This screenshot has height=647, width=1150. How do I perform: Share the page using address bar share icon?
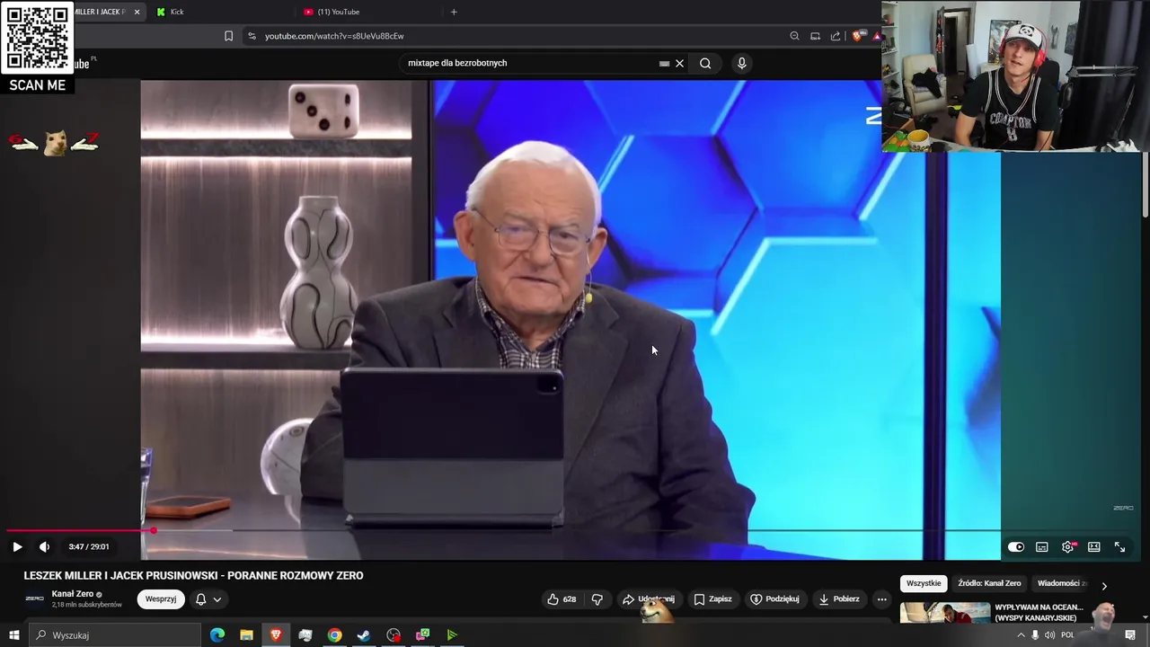(x=836, y=36)
